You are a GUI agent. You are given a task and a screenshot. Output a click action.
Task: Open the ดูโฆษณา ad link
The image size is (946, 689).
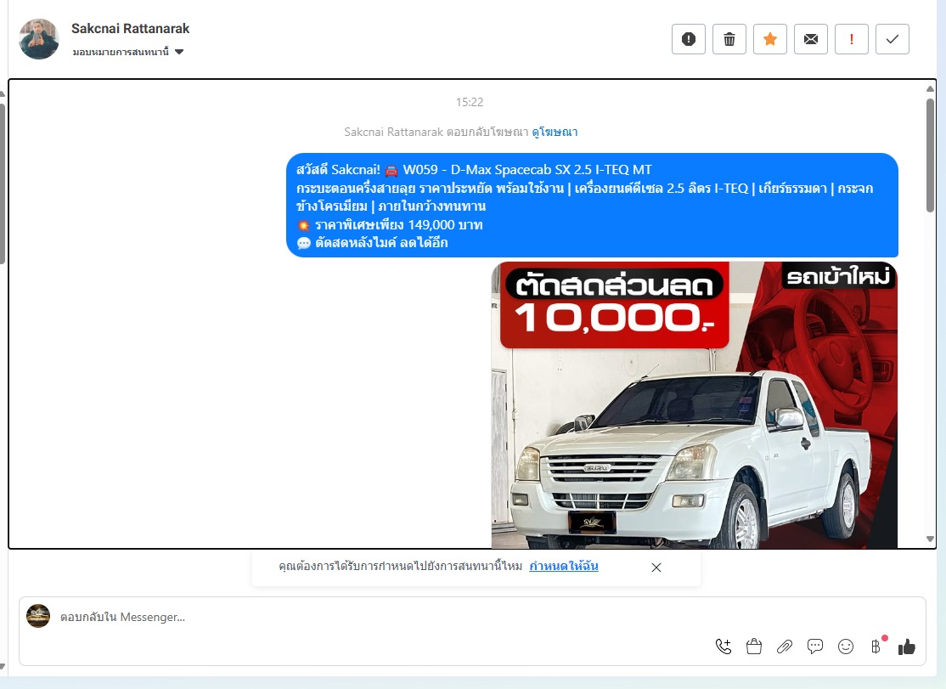click(x=555, y=132)
